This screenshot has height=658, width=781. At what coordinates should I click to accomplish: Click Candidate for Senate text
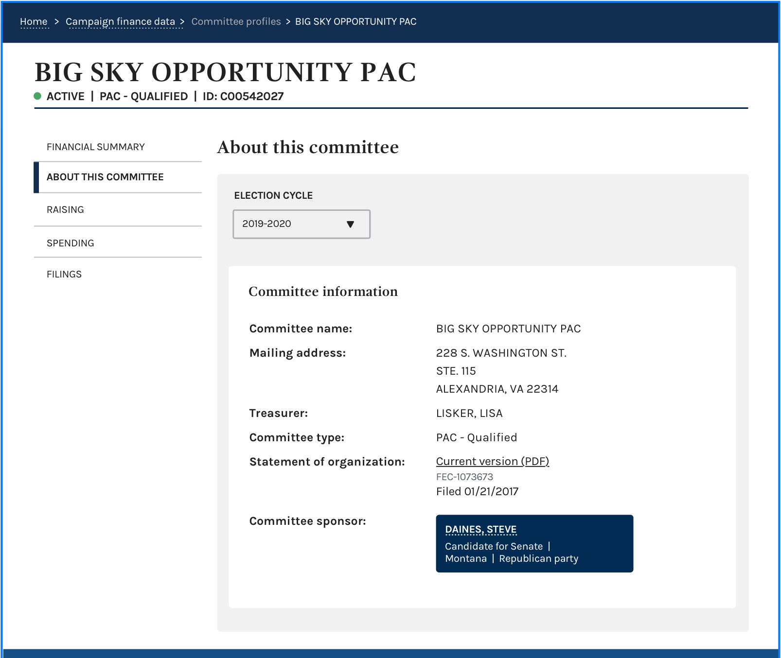494,546
